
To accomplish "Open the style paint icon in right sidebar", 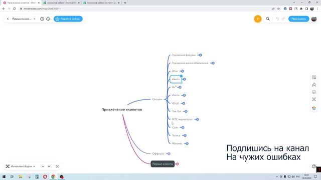I will pos(314,84).
